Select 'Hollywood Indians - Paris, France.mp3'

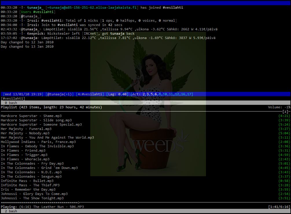[38, 142]
